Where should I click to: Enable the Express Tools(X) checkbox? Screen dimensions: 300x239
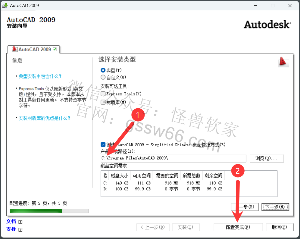103,94
